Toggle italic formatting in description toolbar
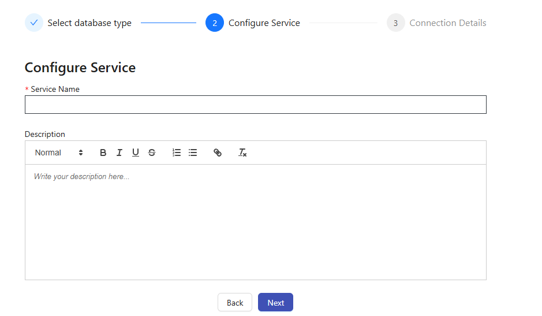The height and width of the screenshot is (316, 542). point(119,153)
